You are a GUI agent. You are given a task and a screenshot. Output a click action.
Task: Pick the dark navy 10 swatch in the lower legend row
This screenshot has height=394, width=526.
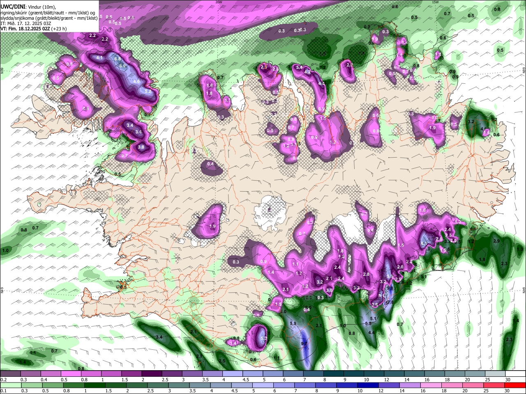(x=368, y=385)
